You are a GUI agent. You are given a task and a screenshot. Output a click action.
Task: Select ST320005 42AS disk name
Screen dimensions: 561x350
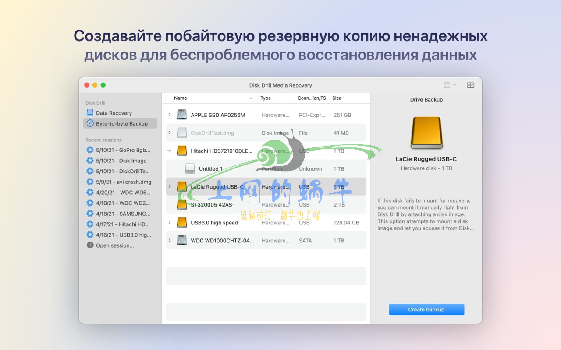211,205
